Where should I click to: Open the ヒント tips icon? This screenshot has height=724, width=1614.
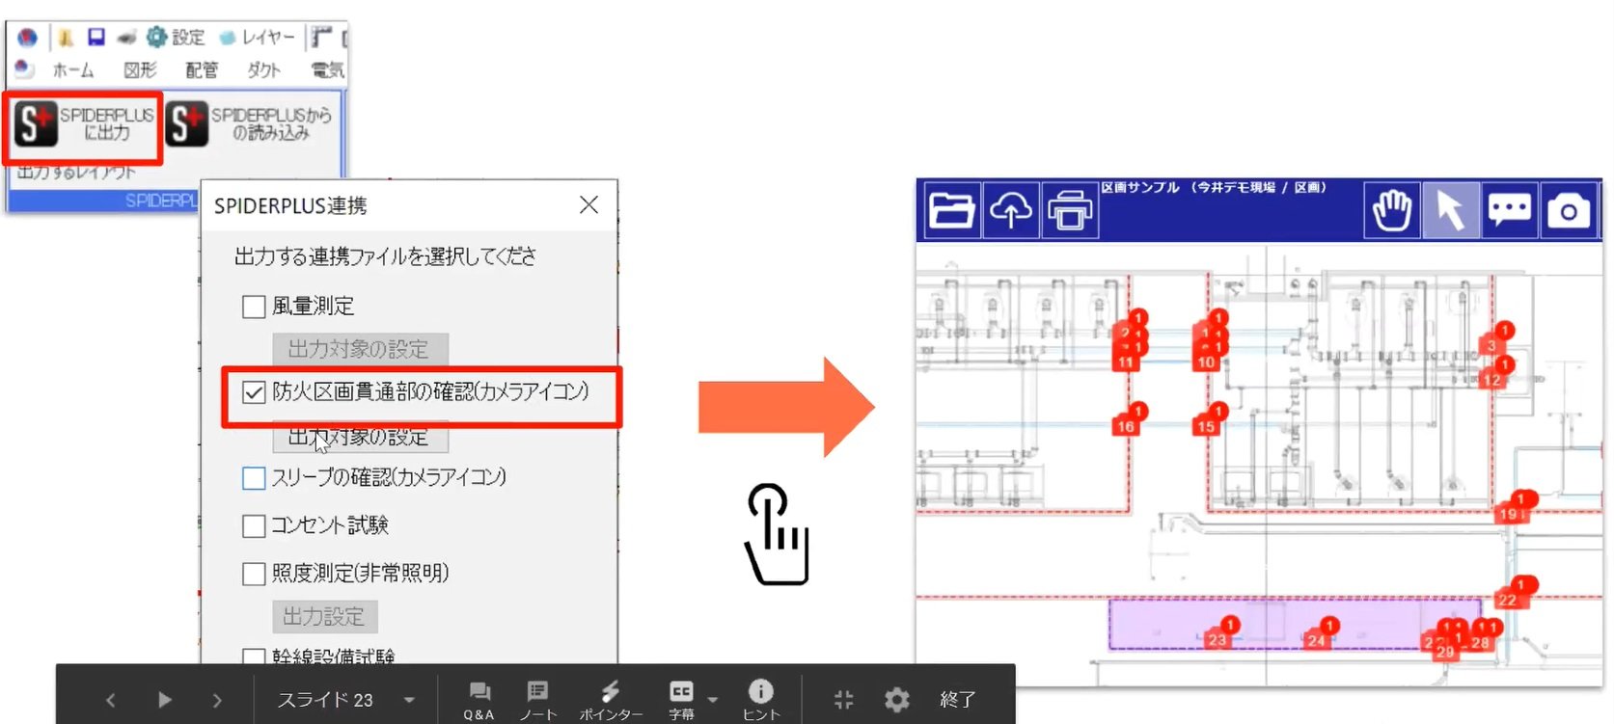point(760,700)
